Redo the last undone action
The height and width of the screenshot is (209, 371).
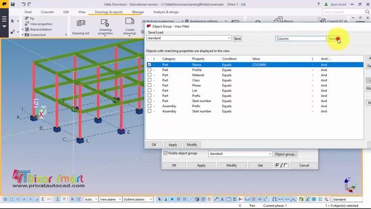point(29,4)
